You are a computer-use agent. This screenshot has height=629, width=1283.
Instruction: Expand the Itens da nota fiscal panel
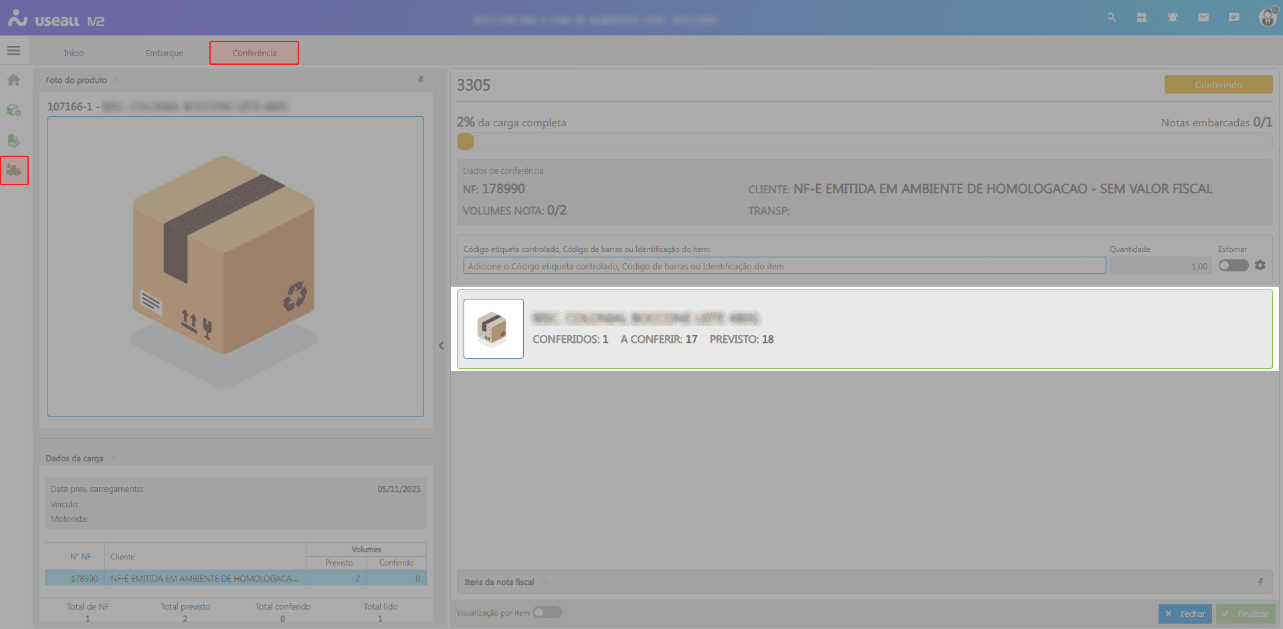545,582
